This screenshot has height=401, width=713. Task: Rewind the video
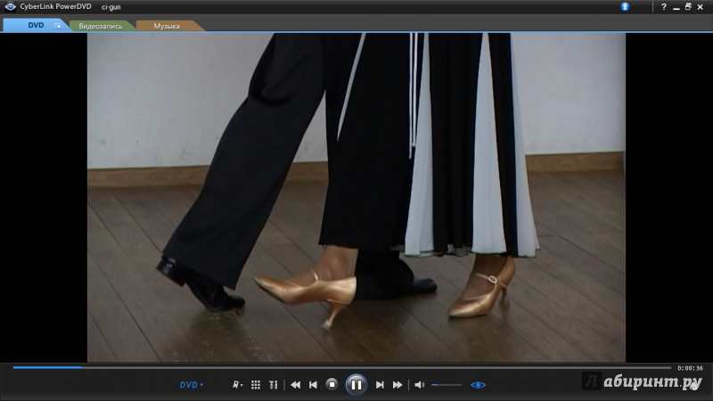click(x=295, y=384)
